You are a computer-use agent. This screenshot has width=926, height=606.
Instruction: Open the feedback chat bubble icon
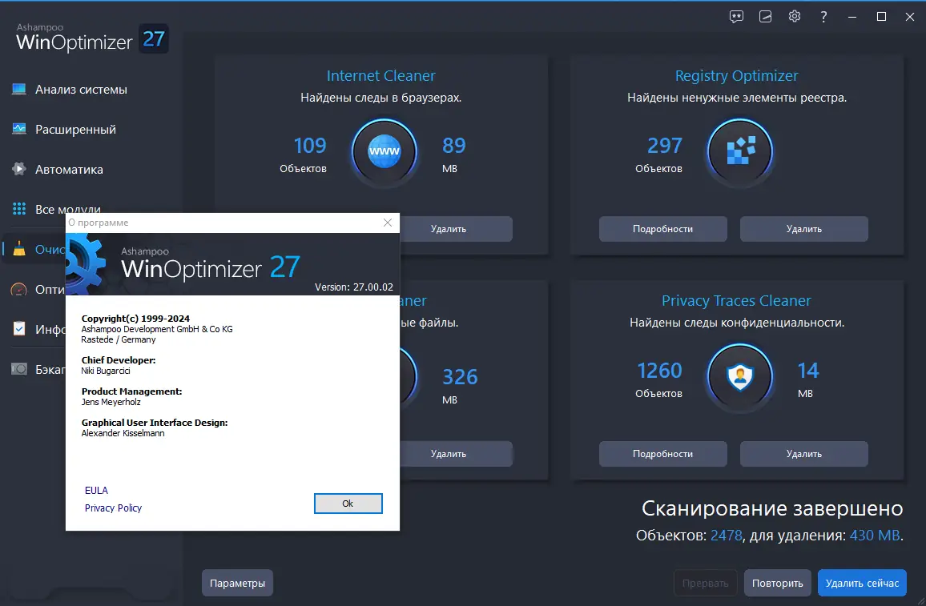(736, 17)
